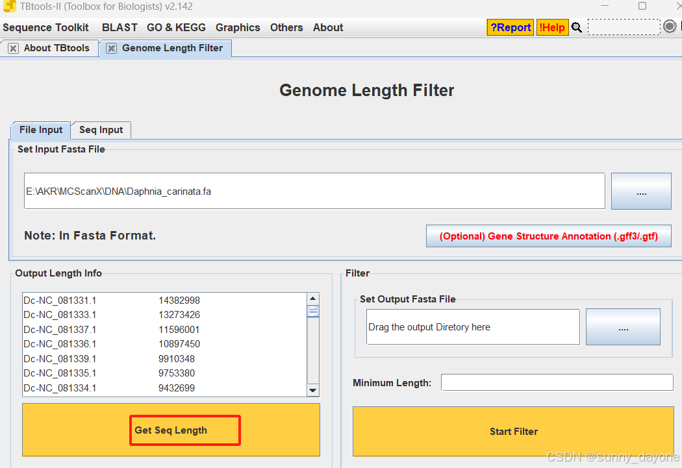Click the output fasta file path field
The image size is (682, 468).
tap(474, 326)
